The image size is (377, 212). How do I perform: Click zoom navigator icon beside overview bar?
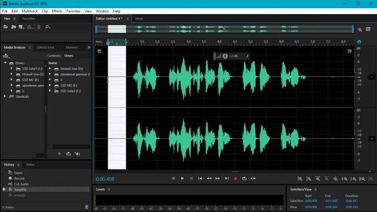click(360, 29)
